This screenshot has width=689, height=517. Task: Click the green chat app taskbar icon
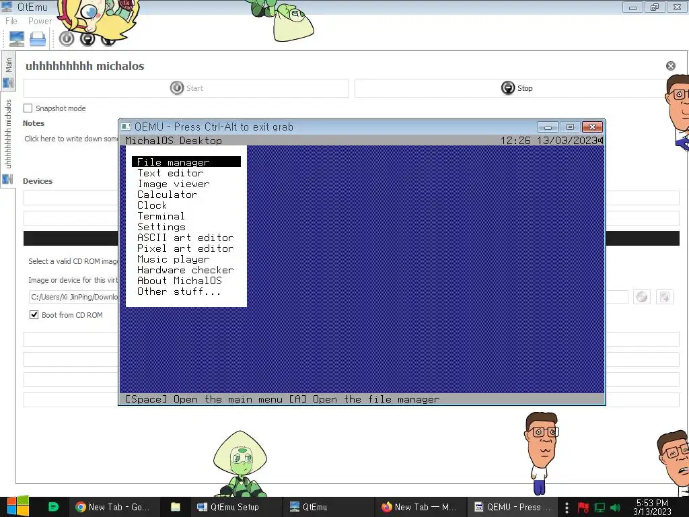(x=53, y=506)
